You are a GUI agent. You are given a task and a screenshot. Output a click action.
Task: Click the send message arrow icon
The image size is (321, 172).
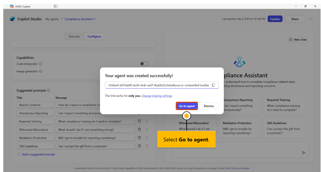304,153
